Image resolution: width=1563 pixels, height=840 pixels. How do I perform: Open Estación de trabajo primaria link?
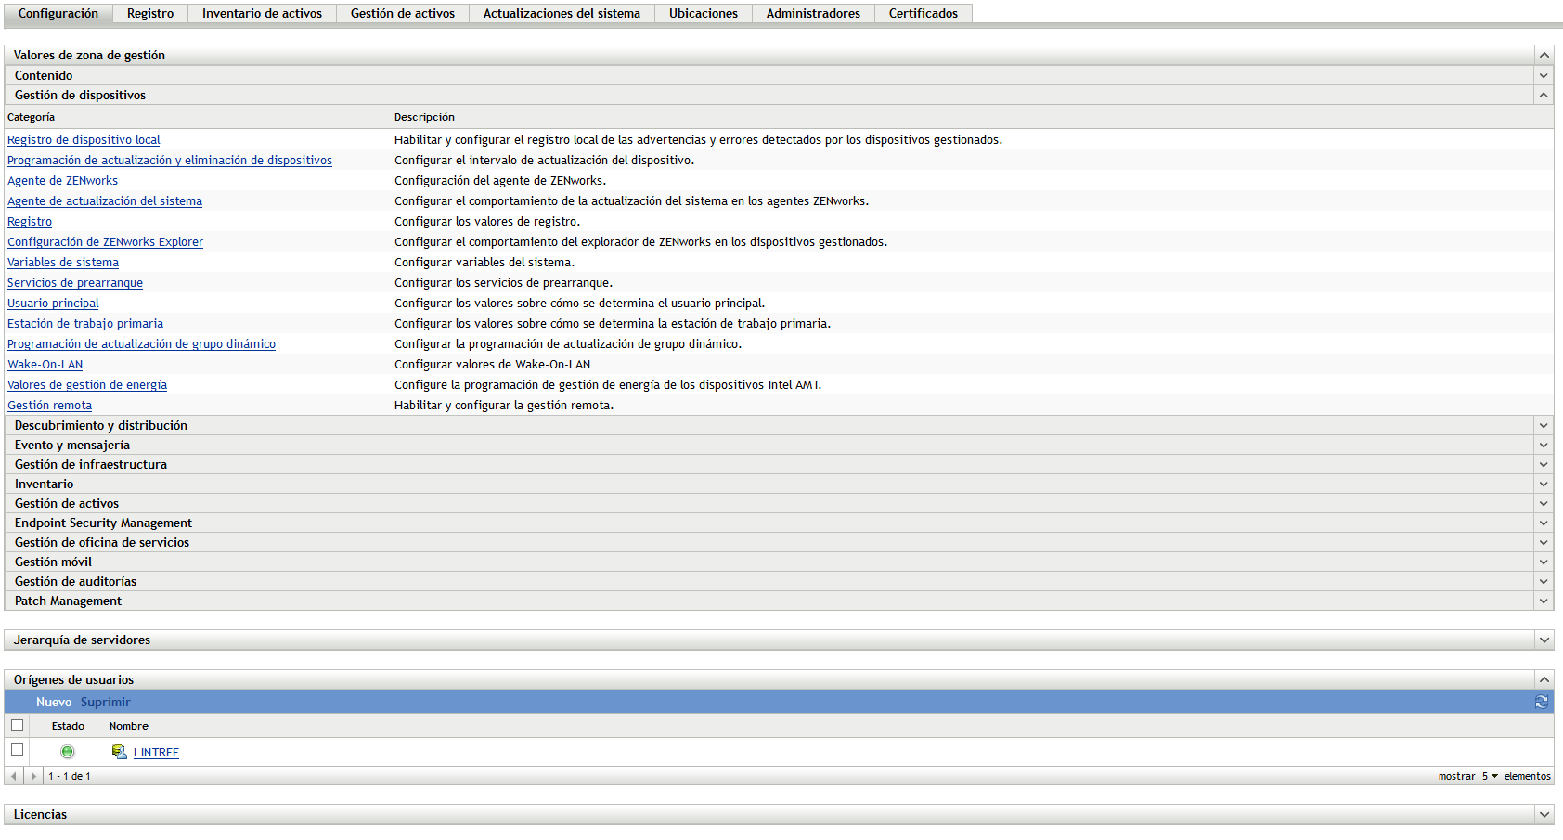point(85,324)
